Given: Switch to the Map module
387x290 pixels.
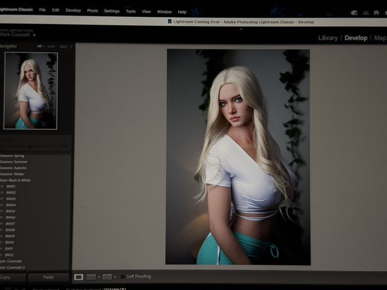Looking at the screenshot, I should click(380, 38).
